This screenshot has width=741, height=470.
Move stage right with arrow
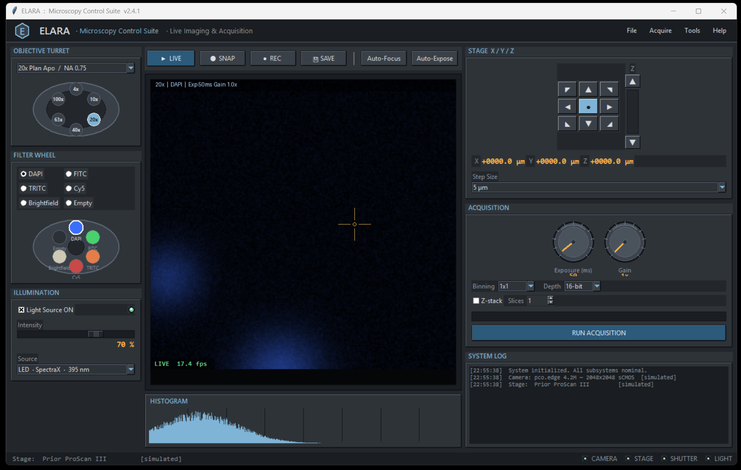tap(609, 107)
